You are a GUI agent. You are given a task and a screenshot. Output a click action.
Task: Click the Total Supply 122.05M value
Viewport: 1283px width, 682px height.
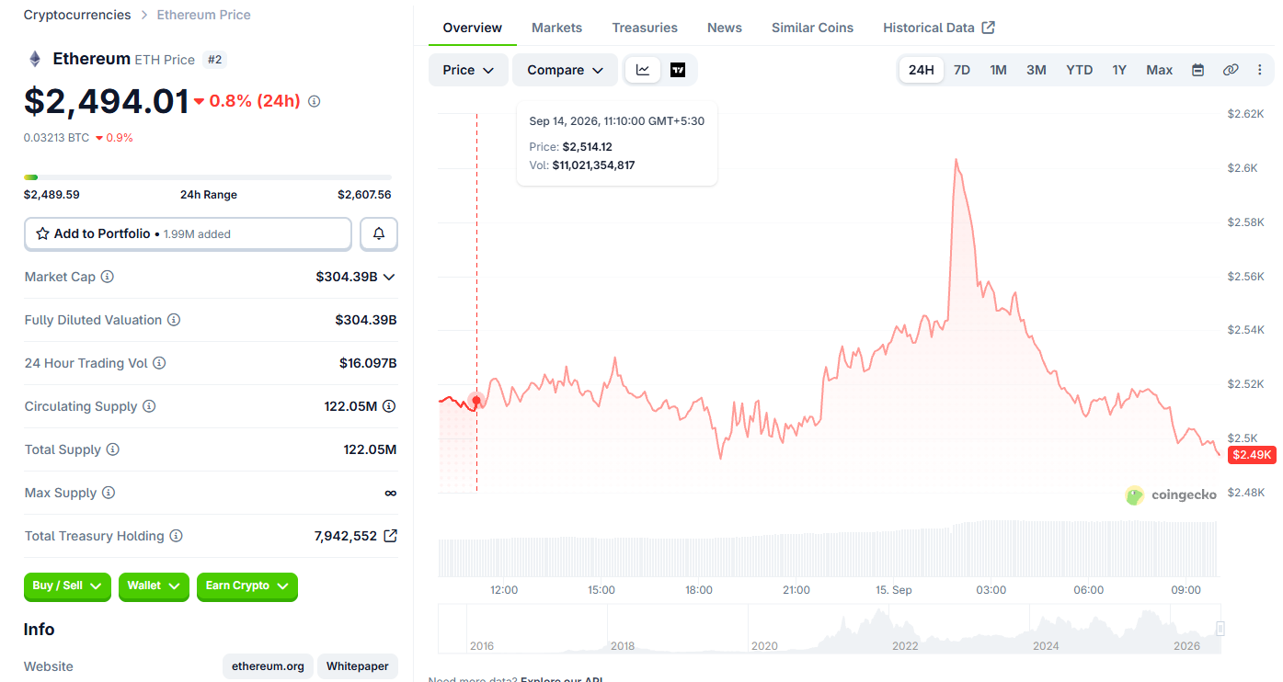pyautogui.click(x=370, y=449)
